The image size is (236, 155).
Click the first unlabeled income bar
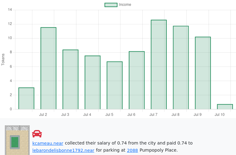26,98
